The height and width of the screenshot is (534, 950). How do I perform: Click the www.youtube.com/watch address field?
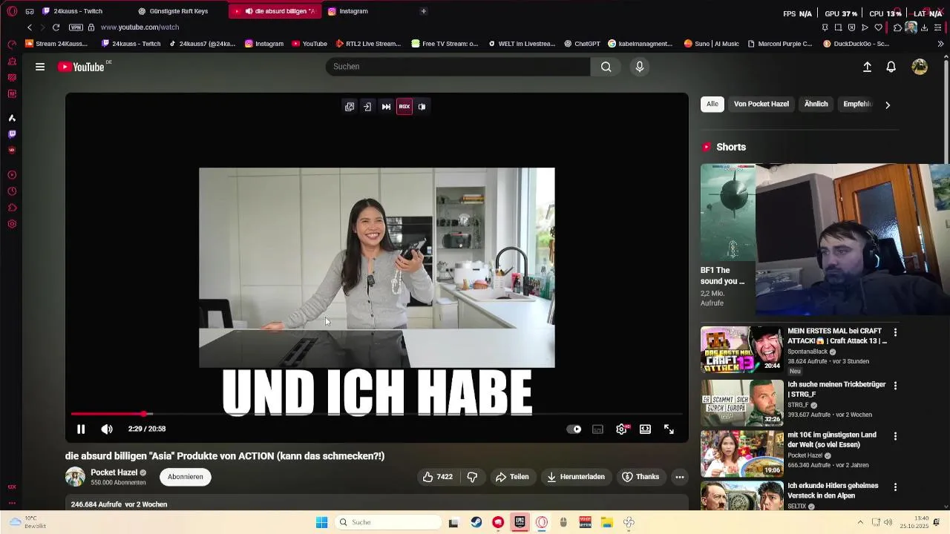coord(140,27)
